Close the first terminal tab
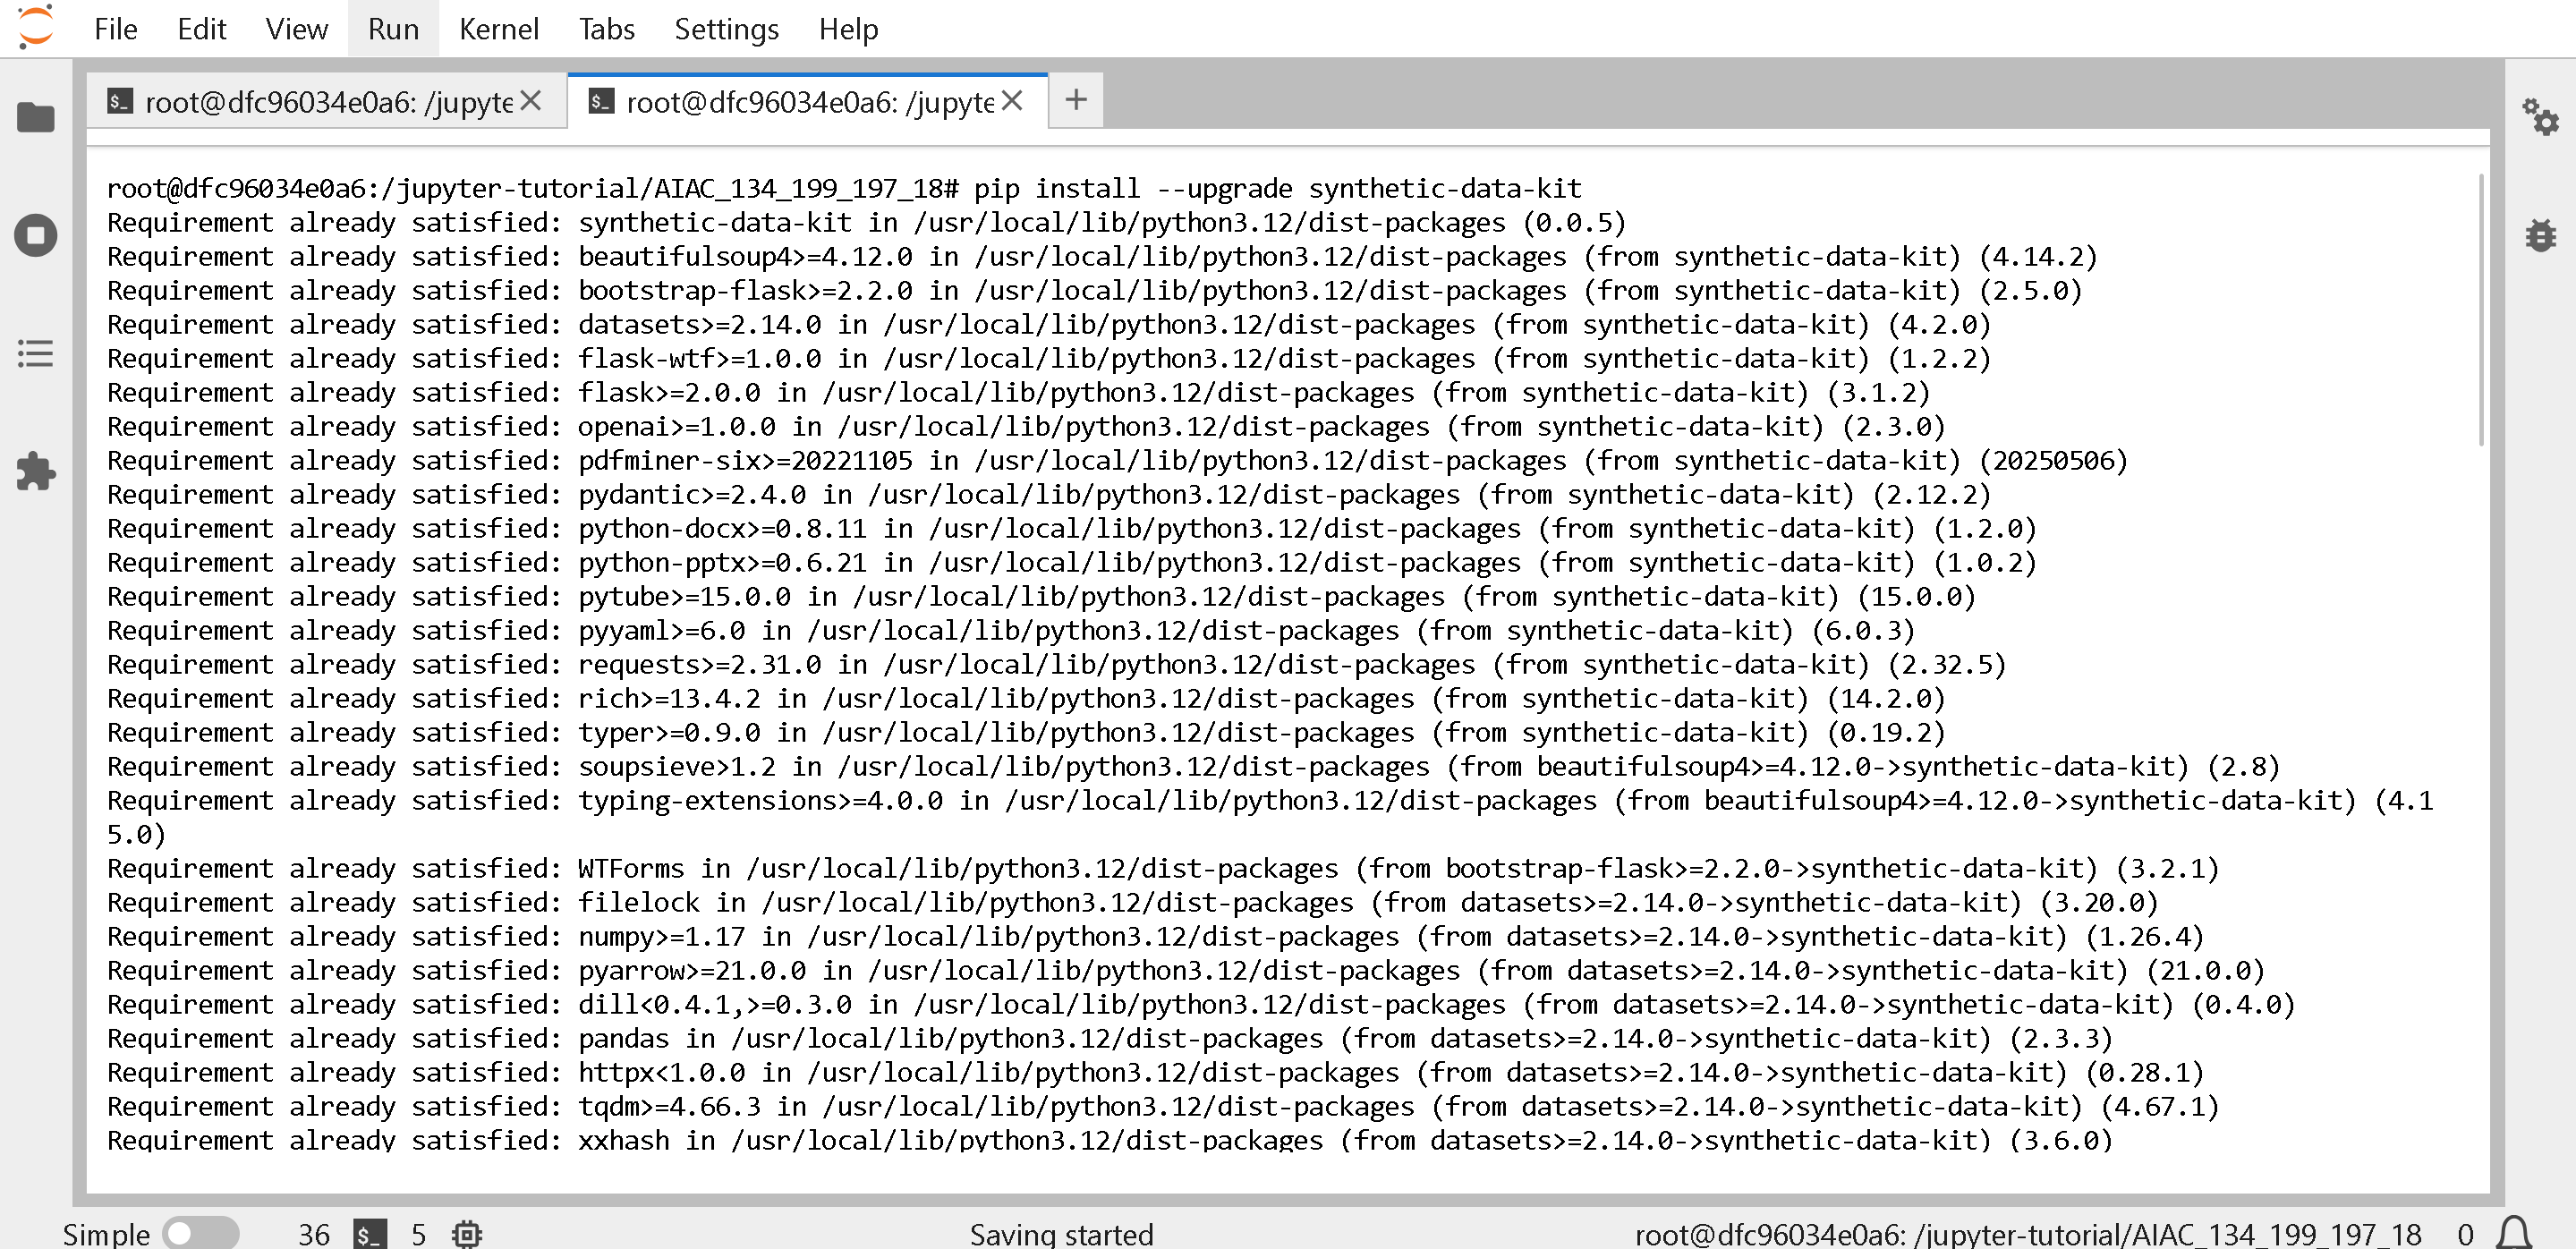This screenshot has height=1249, width=2576. click(x=531, y=101)
